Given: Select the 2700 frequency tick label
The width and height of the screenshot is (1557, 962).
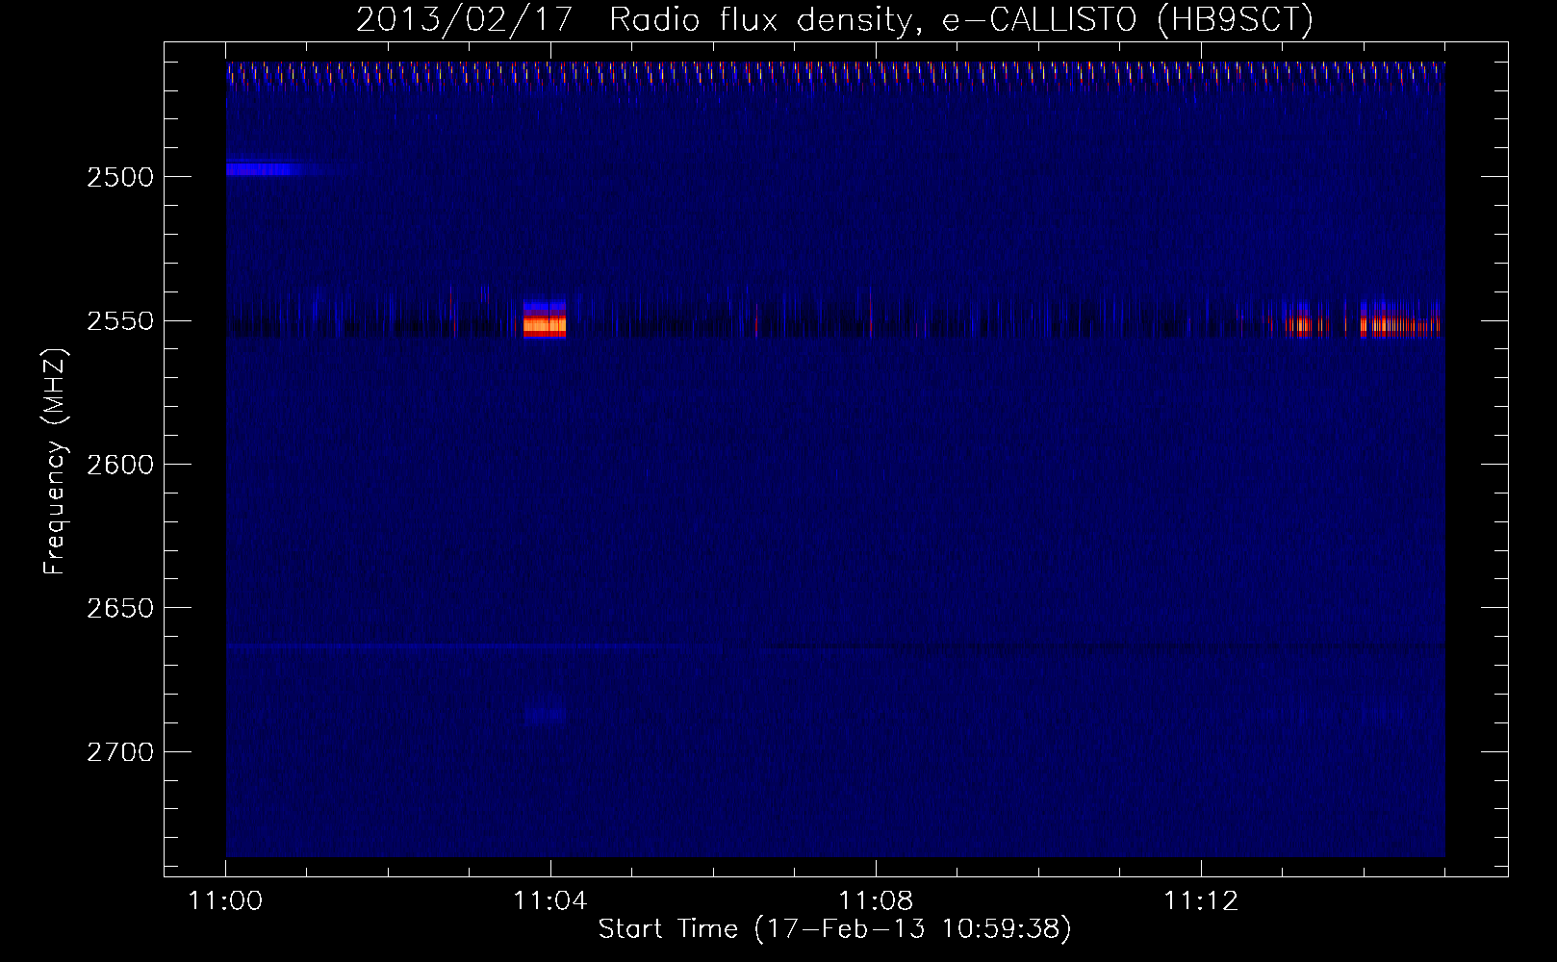Looking at the screenshot, I should click(x=121, y=751).
